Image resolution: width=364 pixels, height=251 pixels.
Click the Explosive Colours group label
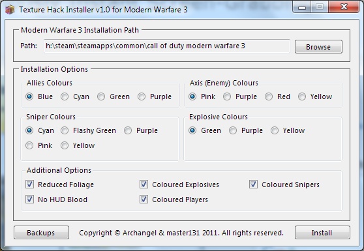(219, 117)
